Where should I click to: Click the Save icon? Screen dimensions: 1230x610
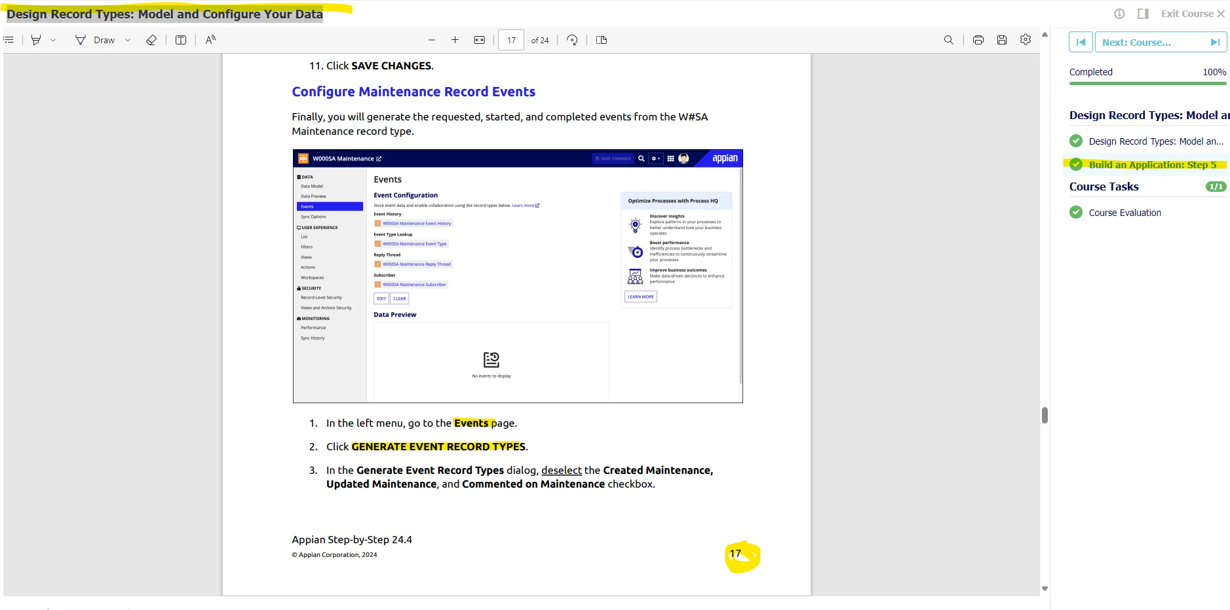[1002, 40]
